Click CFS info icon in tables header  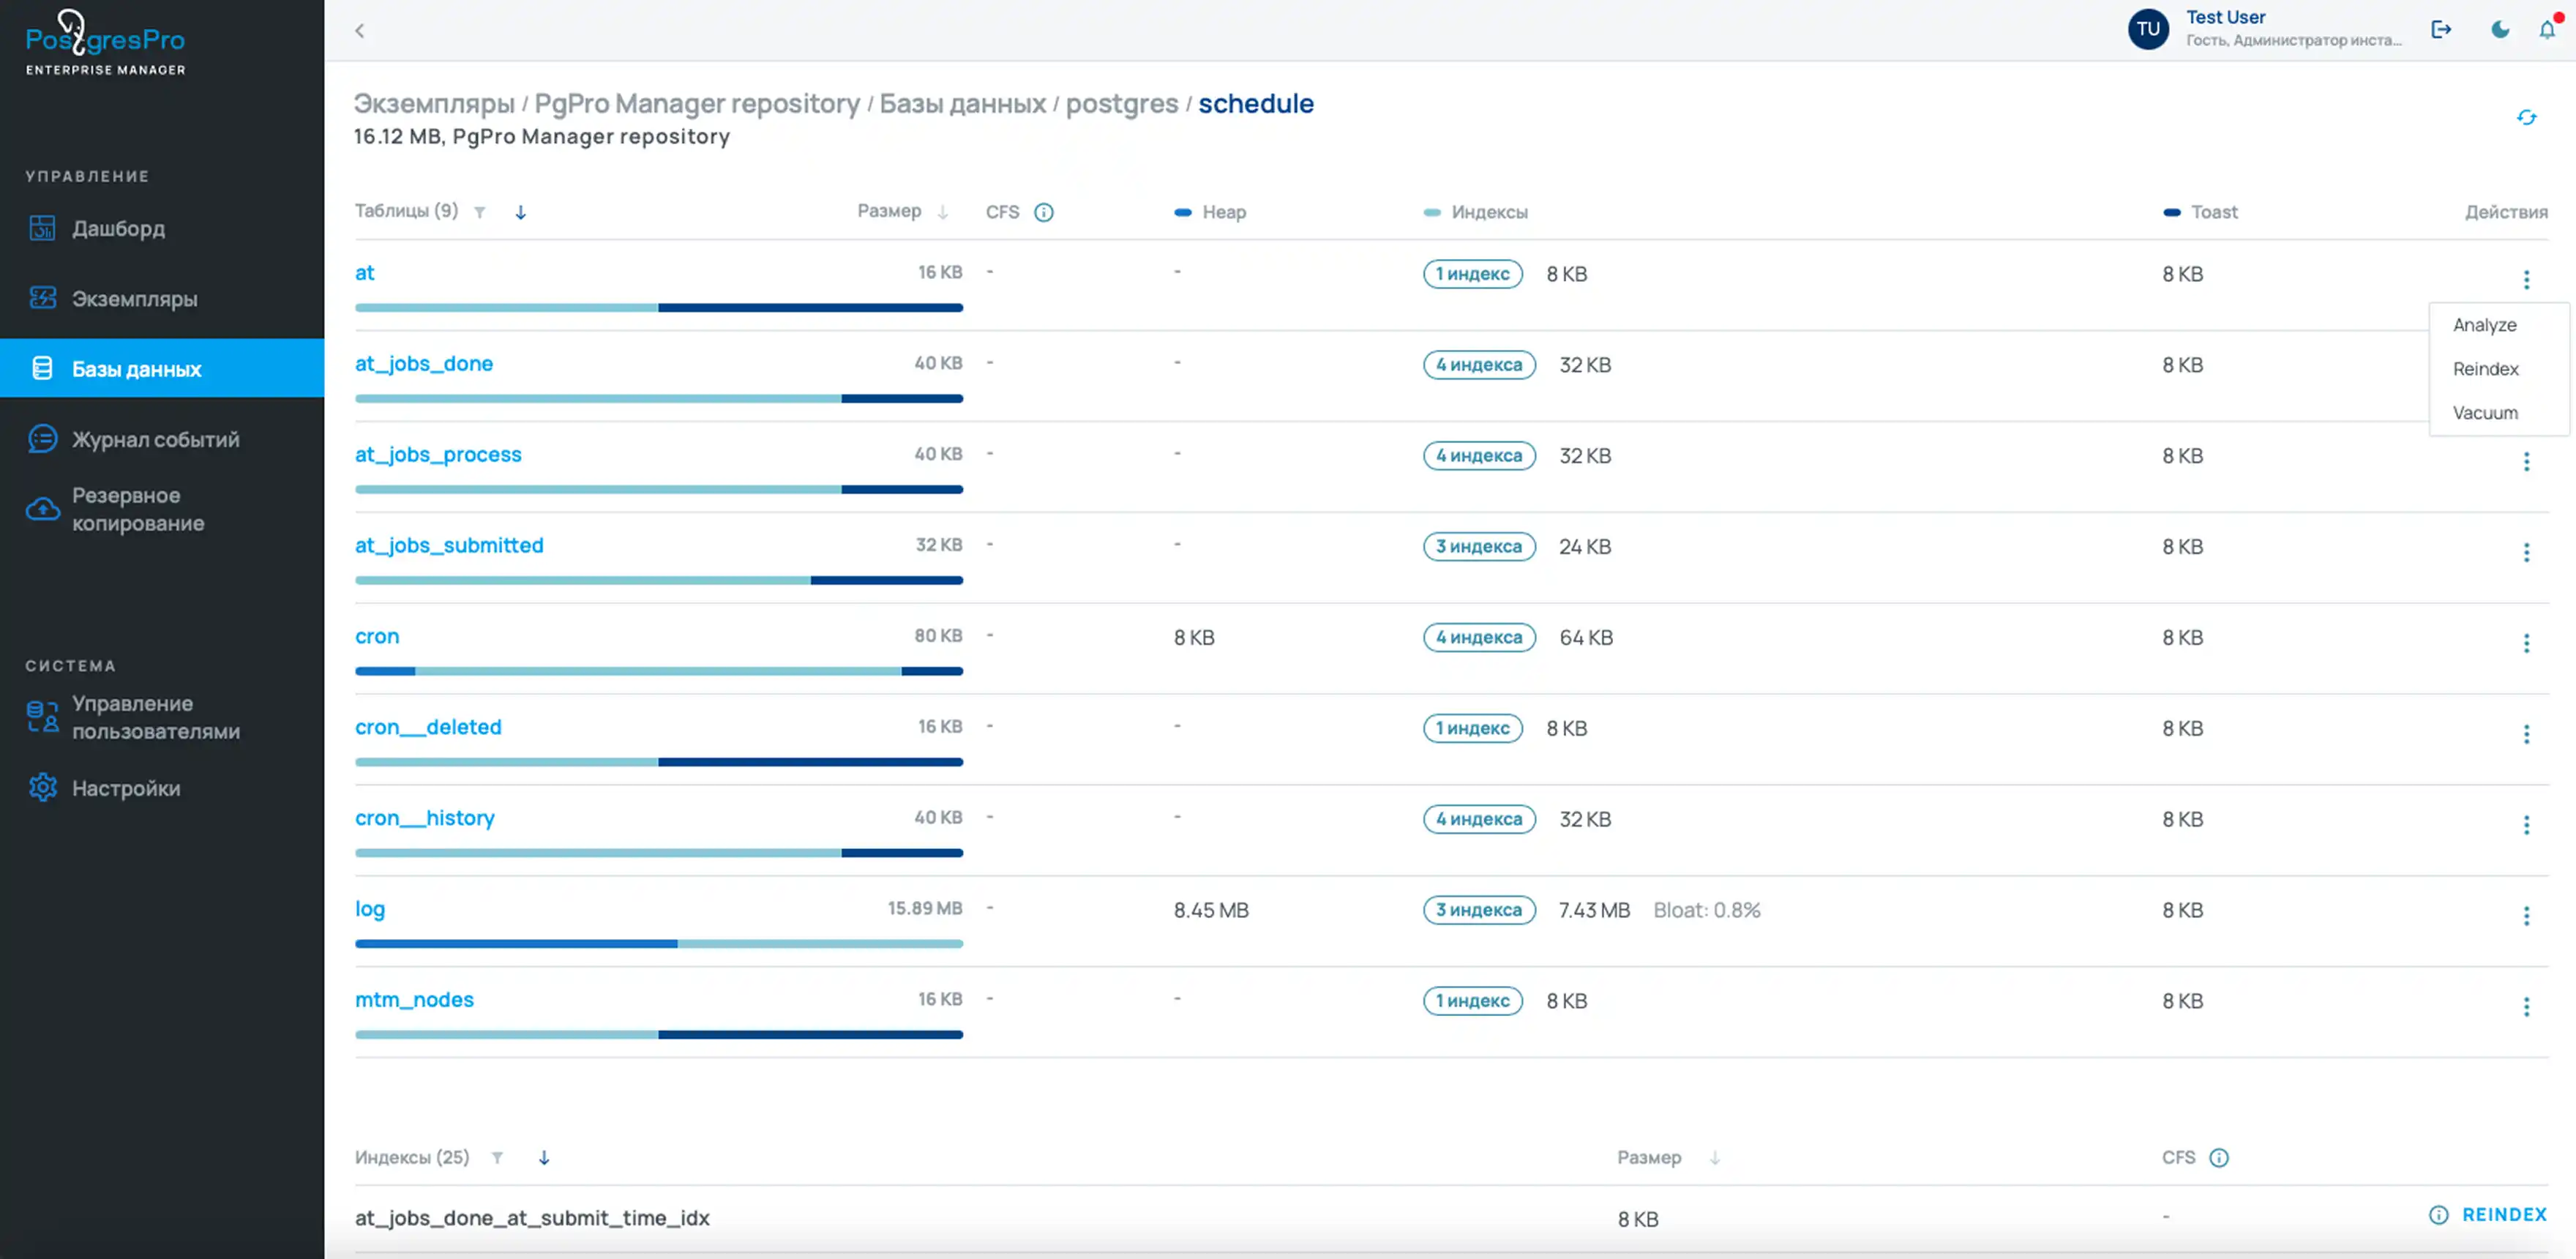click(x=1043, y=212)
